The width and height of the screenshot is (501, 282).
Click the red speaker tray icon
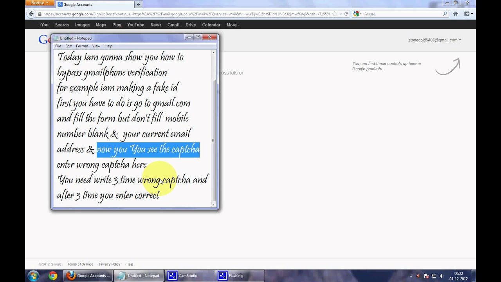click(x=418, y=276)
